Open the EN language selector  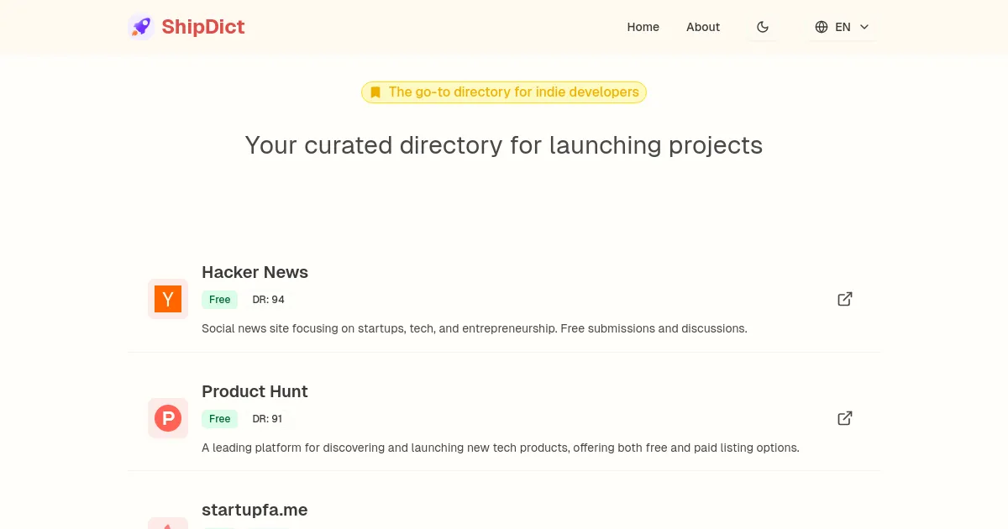[843, 27]
